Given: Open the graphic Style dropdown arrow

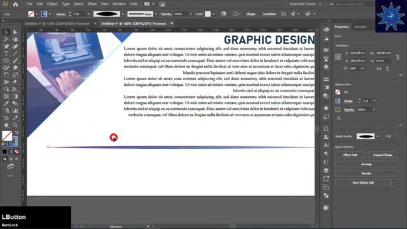Looking at the screenshot, I should point(214,14).
